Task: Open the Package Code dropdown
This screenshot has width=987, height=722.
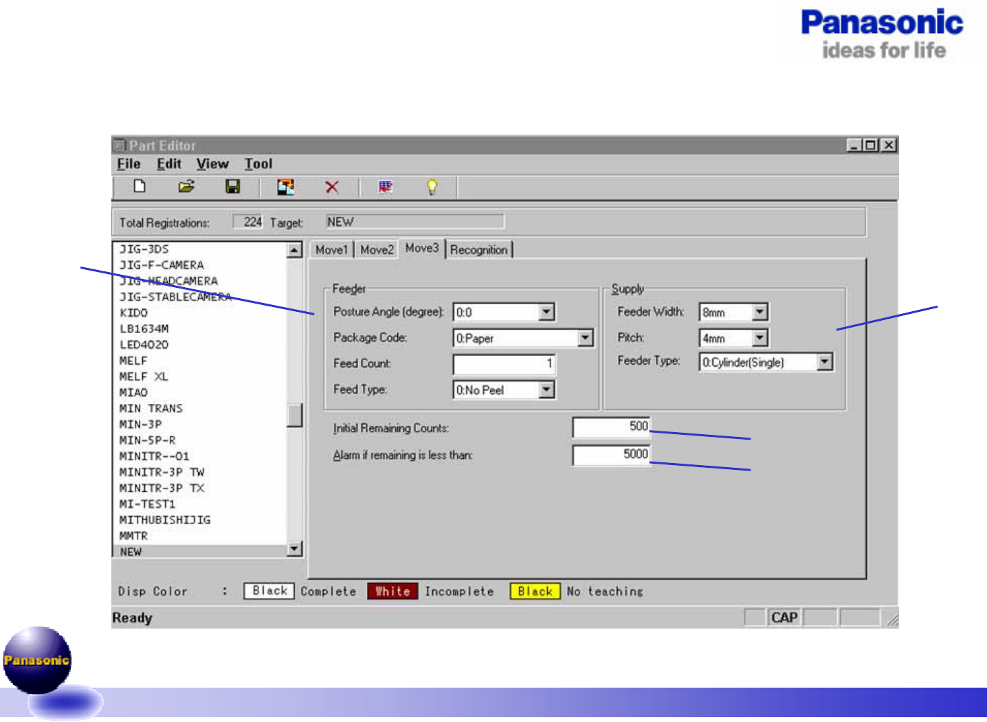Action: click(x=585, y=338)
